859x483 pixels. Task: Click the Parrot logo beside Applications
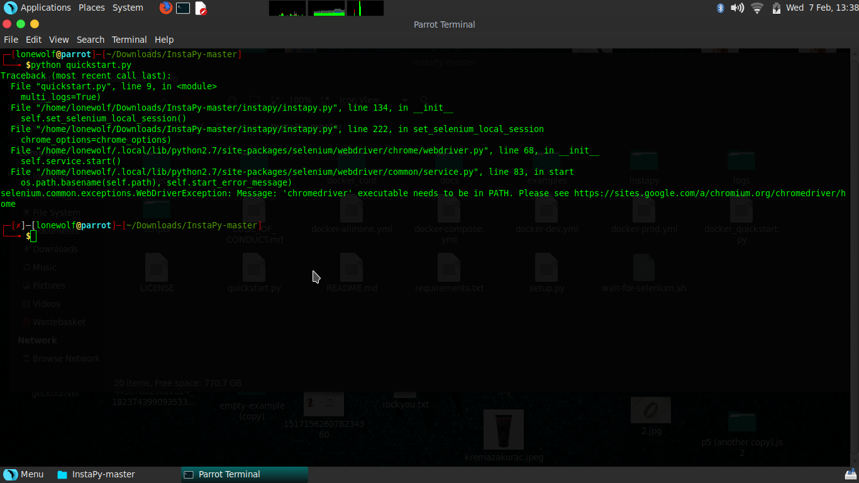pyautogui.click(x=10, y=8)
